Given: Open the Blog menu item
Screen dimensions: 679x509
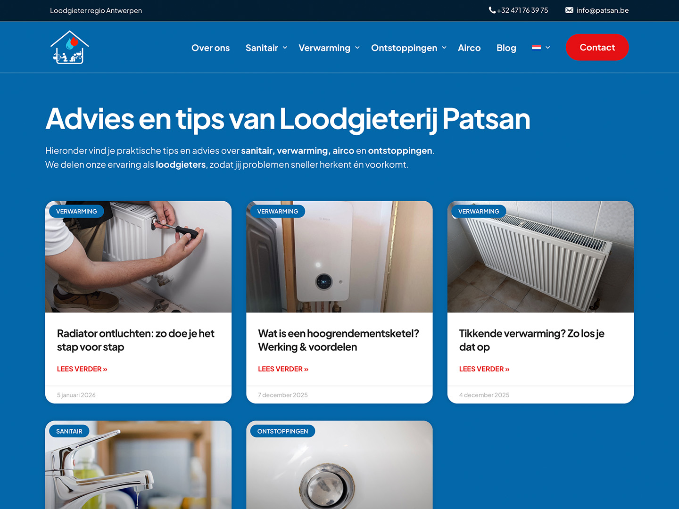Looking at the screenshot, I should click(506, 48).
